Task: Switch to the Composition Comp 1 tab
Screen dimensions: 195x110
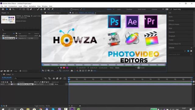Action: [x=54, y=13]
